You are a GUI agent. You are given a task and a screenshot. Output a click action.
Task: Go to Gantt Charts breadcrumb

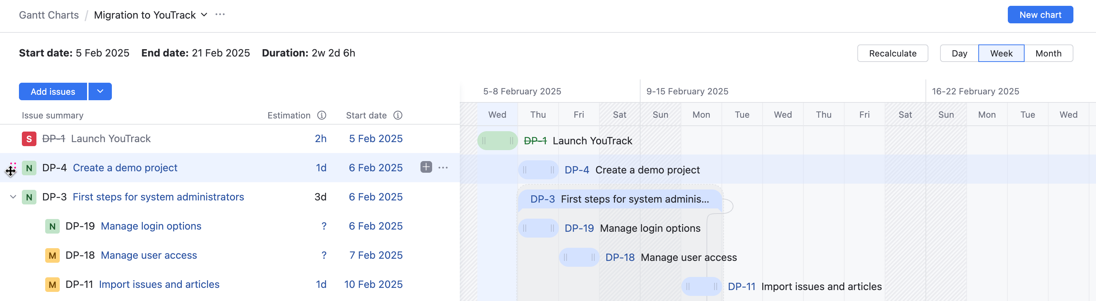tap(49, 15)
